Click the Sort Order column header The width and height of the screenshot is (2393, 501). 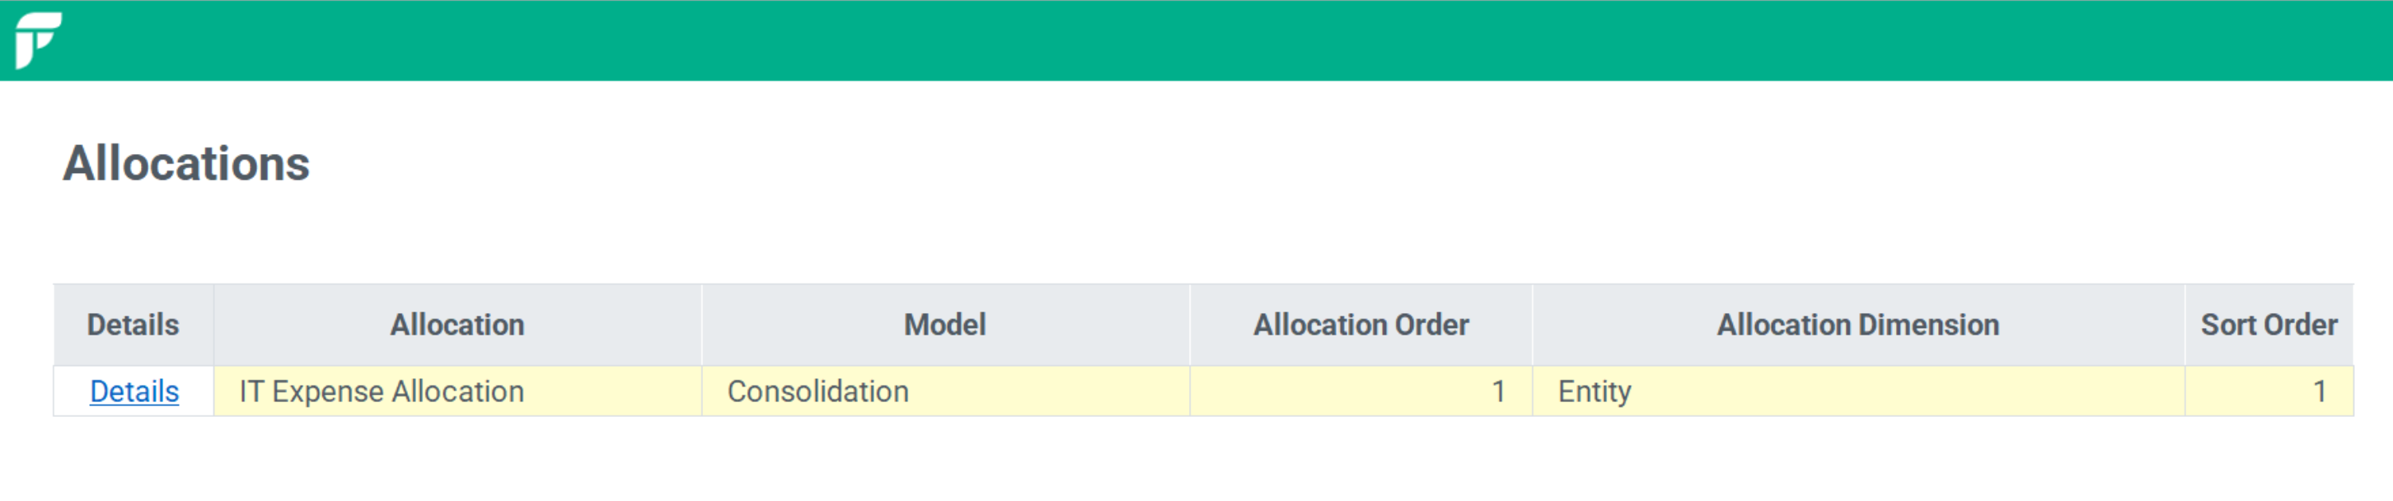tap(2269, 325)
